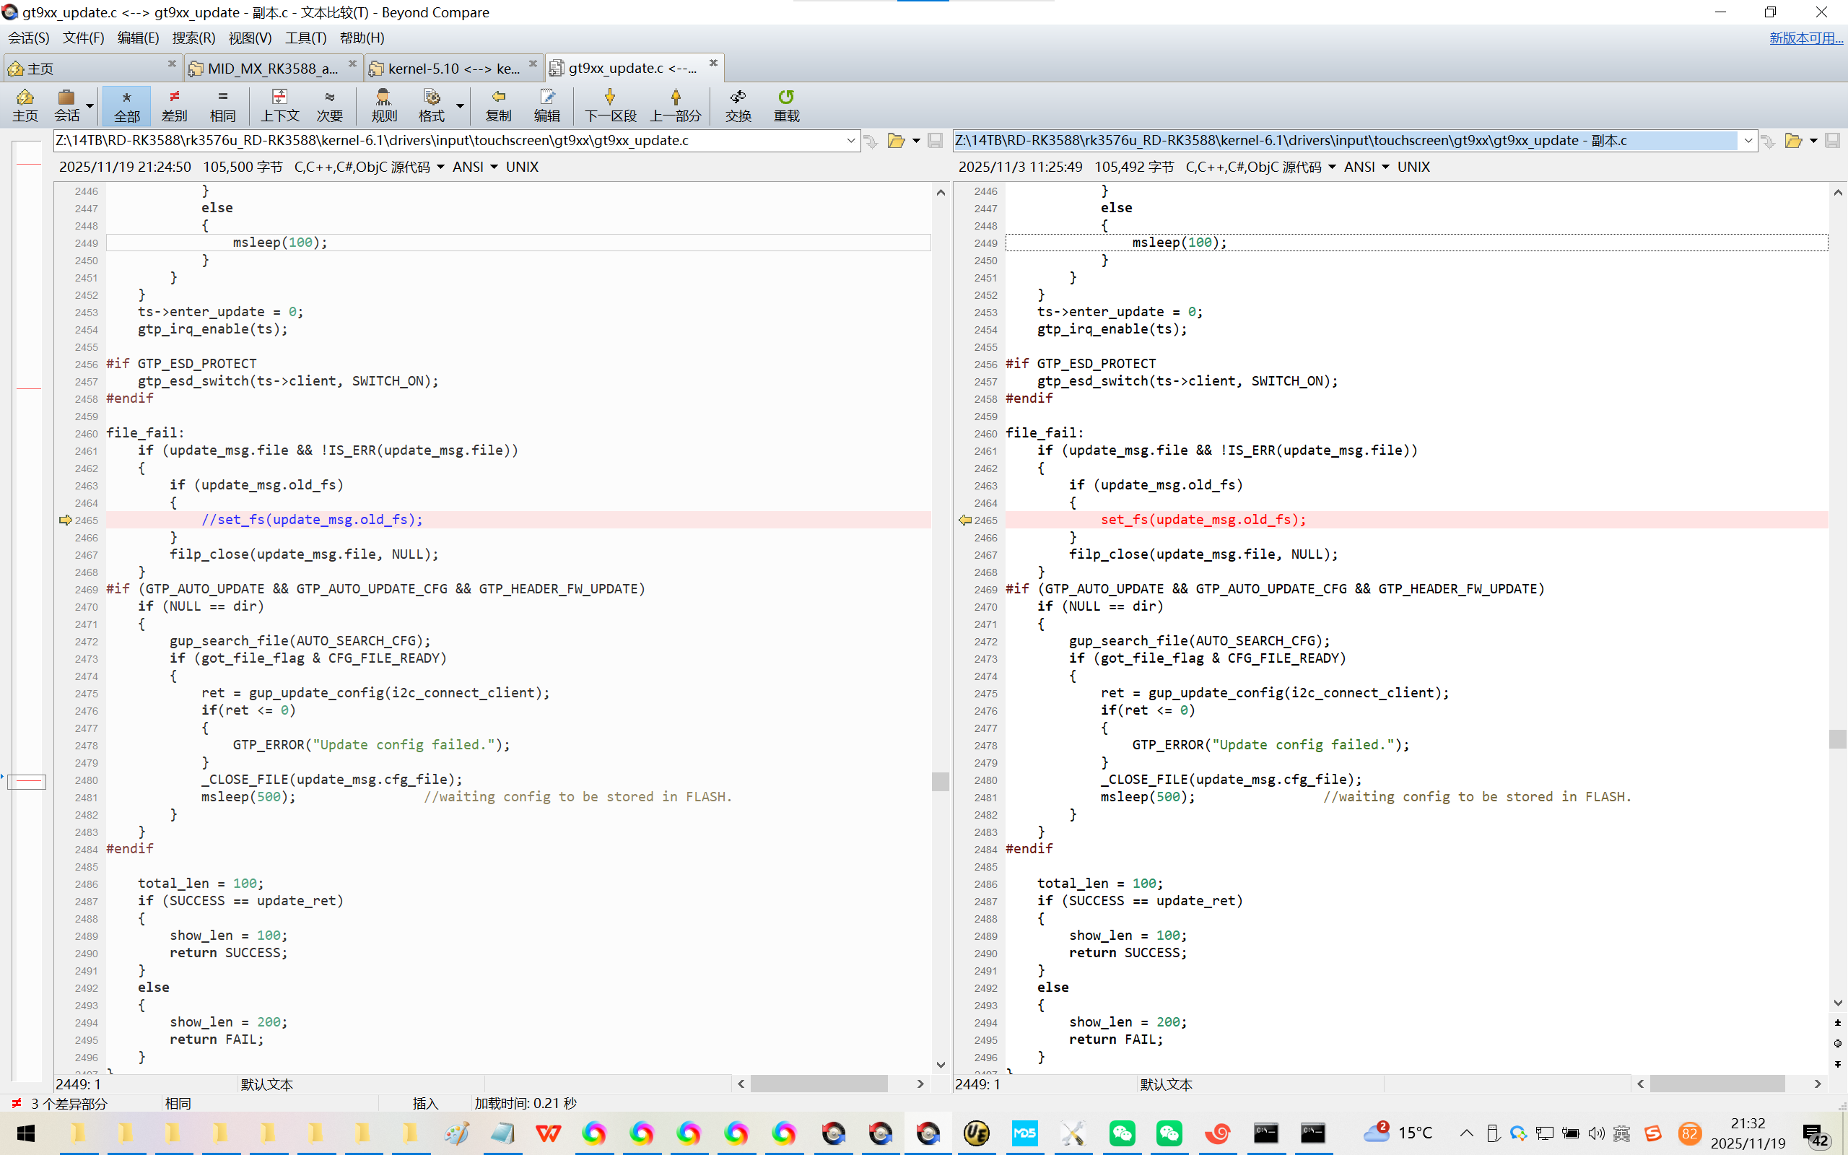This screenshot has width=1848, height=1155.
Task: Click the Reload (重载) icon
Action: coord(786,105)
